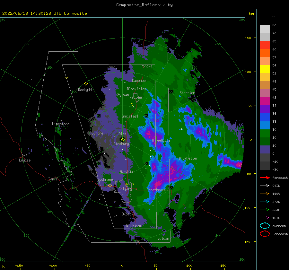The image size is (289, 270).
Task: Click the RedDeer city label
Action: click(136, 97)
